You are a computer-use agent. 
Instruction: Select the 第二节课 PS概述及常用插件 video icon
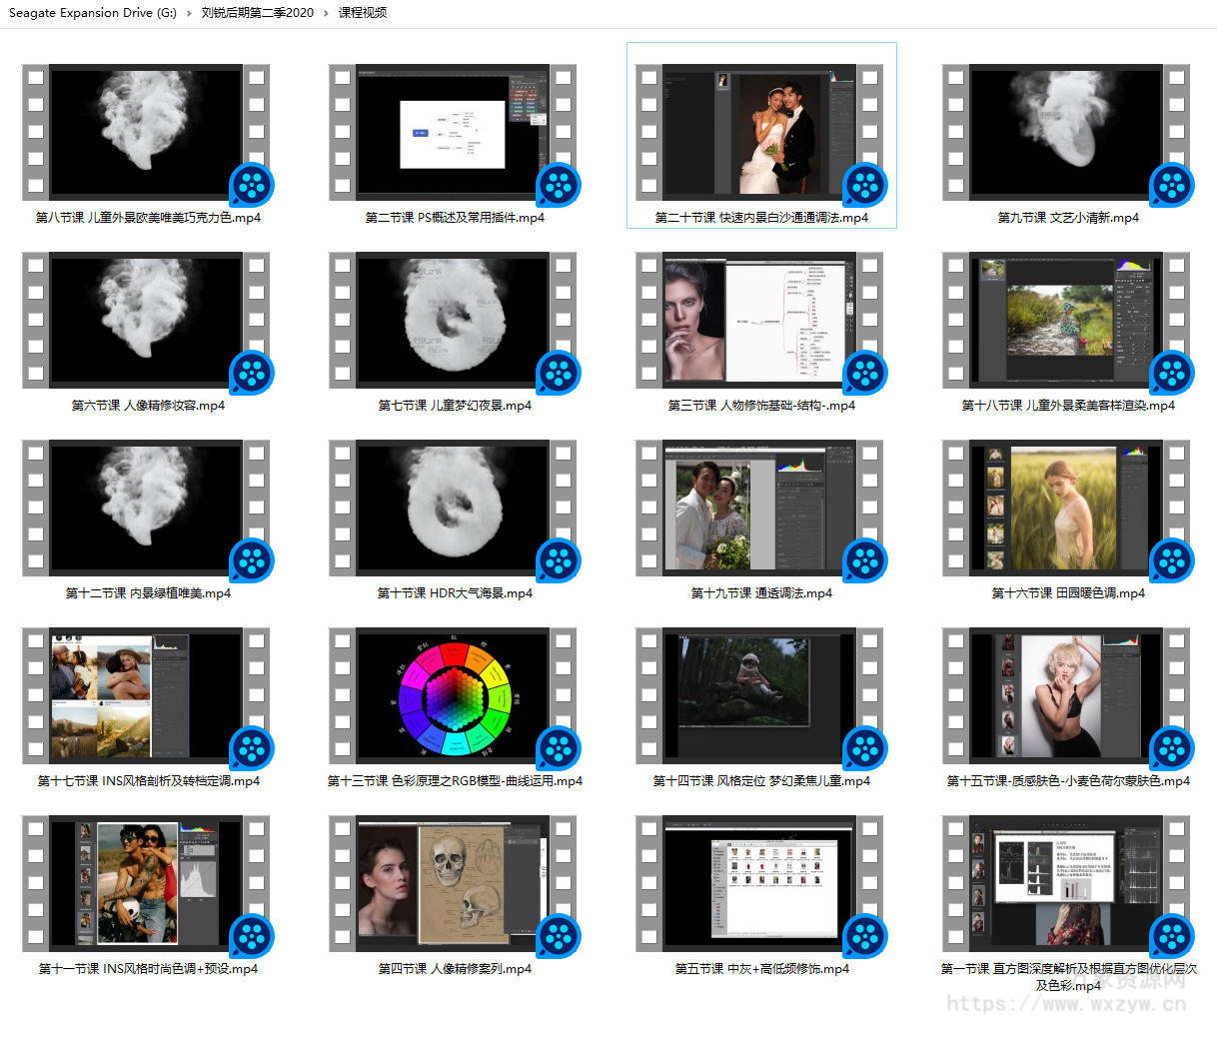click(x=453, y=132)
